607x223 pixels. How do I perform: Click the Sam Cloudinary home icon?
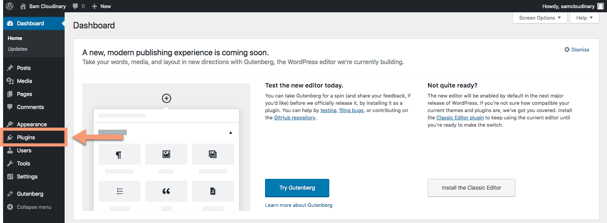coord(23,6)
